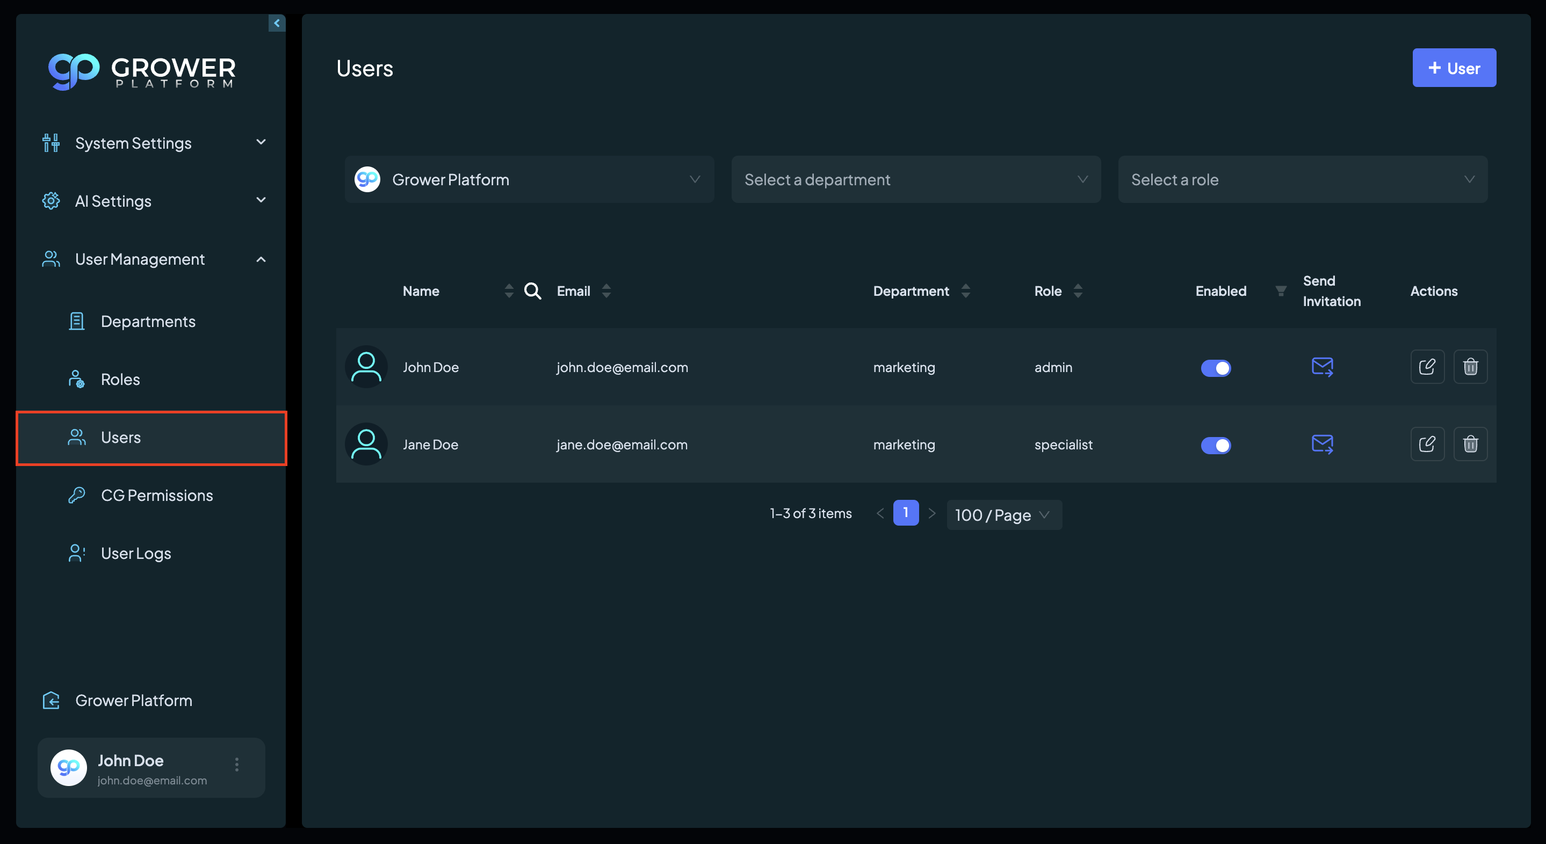Open the three-dot menu beside John Doe
The width and height of the screenshot is (1546, 844).
pos(237,764)
